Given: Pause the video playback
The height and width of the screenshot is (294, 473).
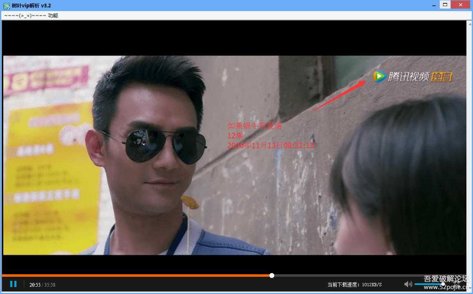Looking at the screenshot, I should click(13, 284).
